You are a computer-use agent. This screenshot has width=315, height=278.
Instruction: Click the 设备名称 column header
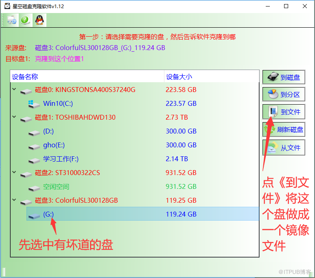coord(87,77)
